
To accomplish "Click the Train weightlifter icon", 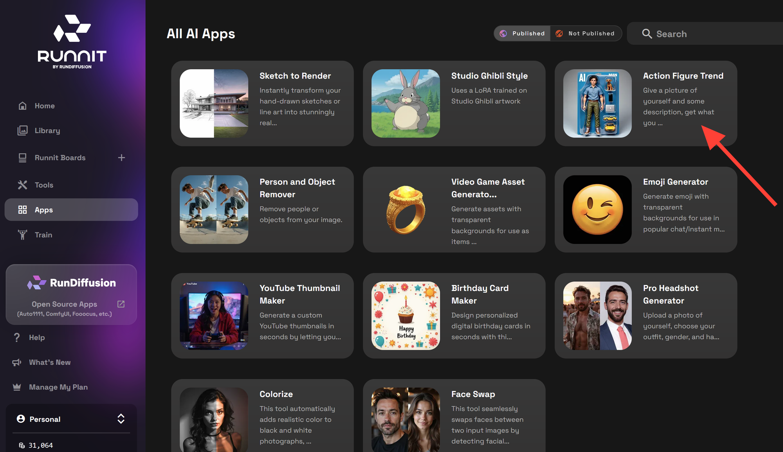I will (23, 235).
